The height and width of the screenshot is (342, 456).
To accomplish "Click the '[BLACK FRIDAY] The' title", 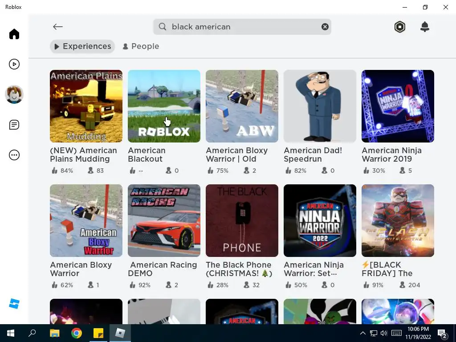I will [x=387, y=269].
